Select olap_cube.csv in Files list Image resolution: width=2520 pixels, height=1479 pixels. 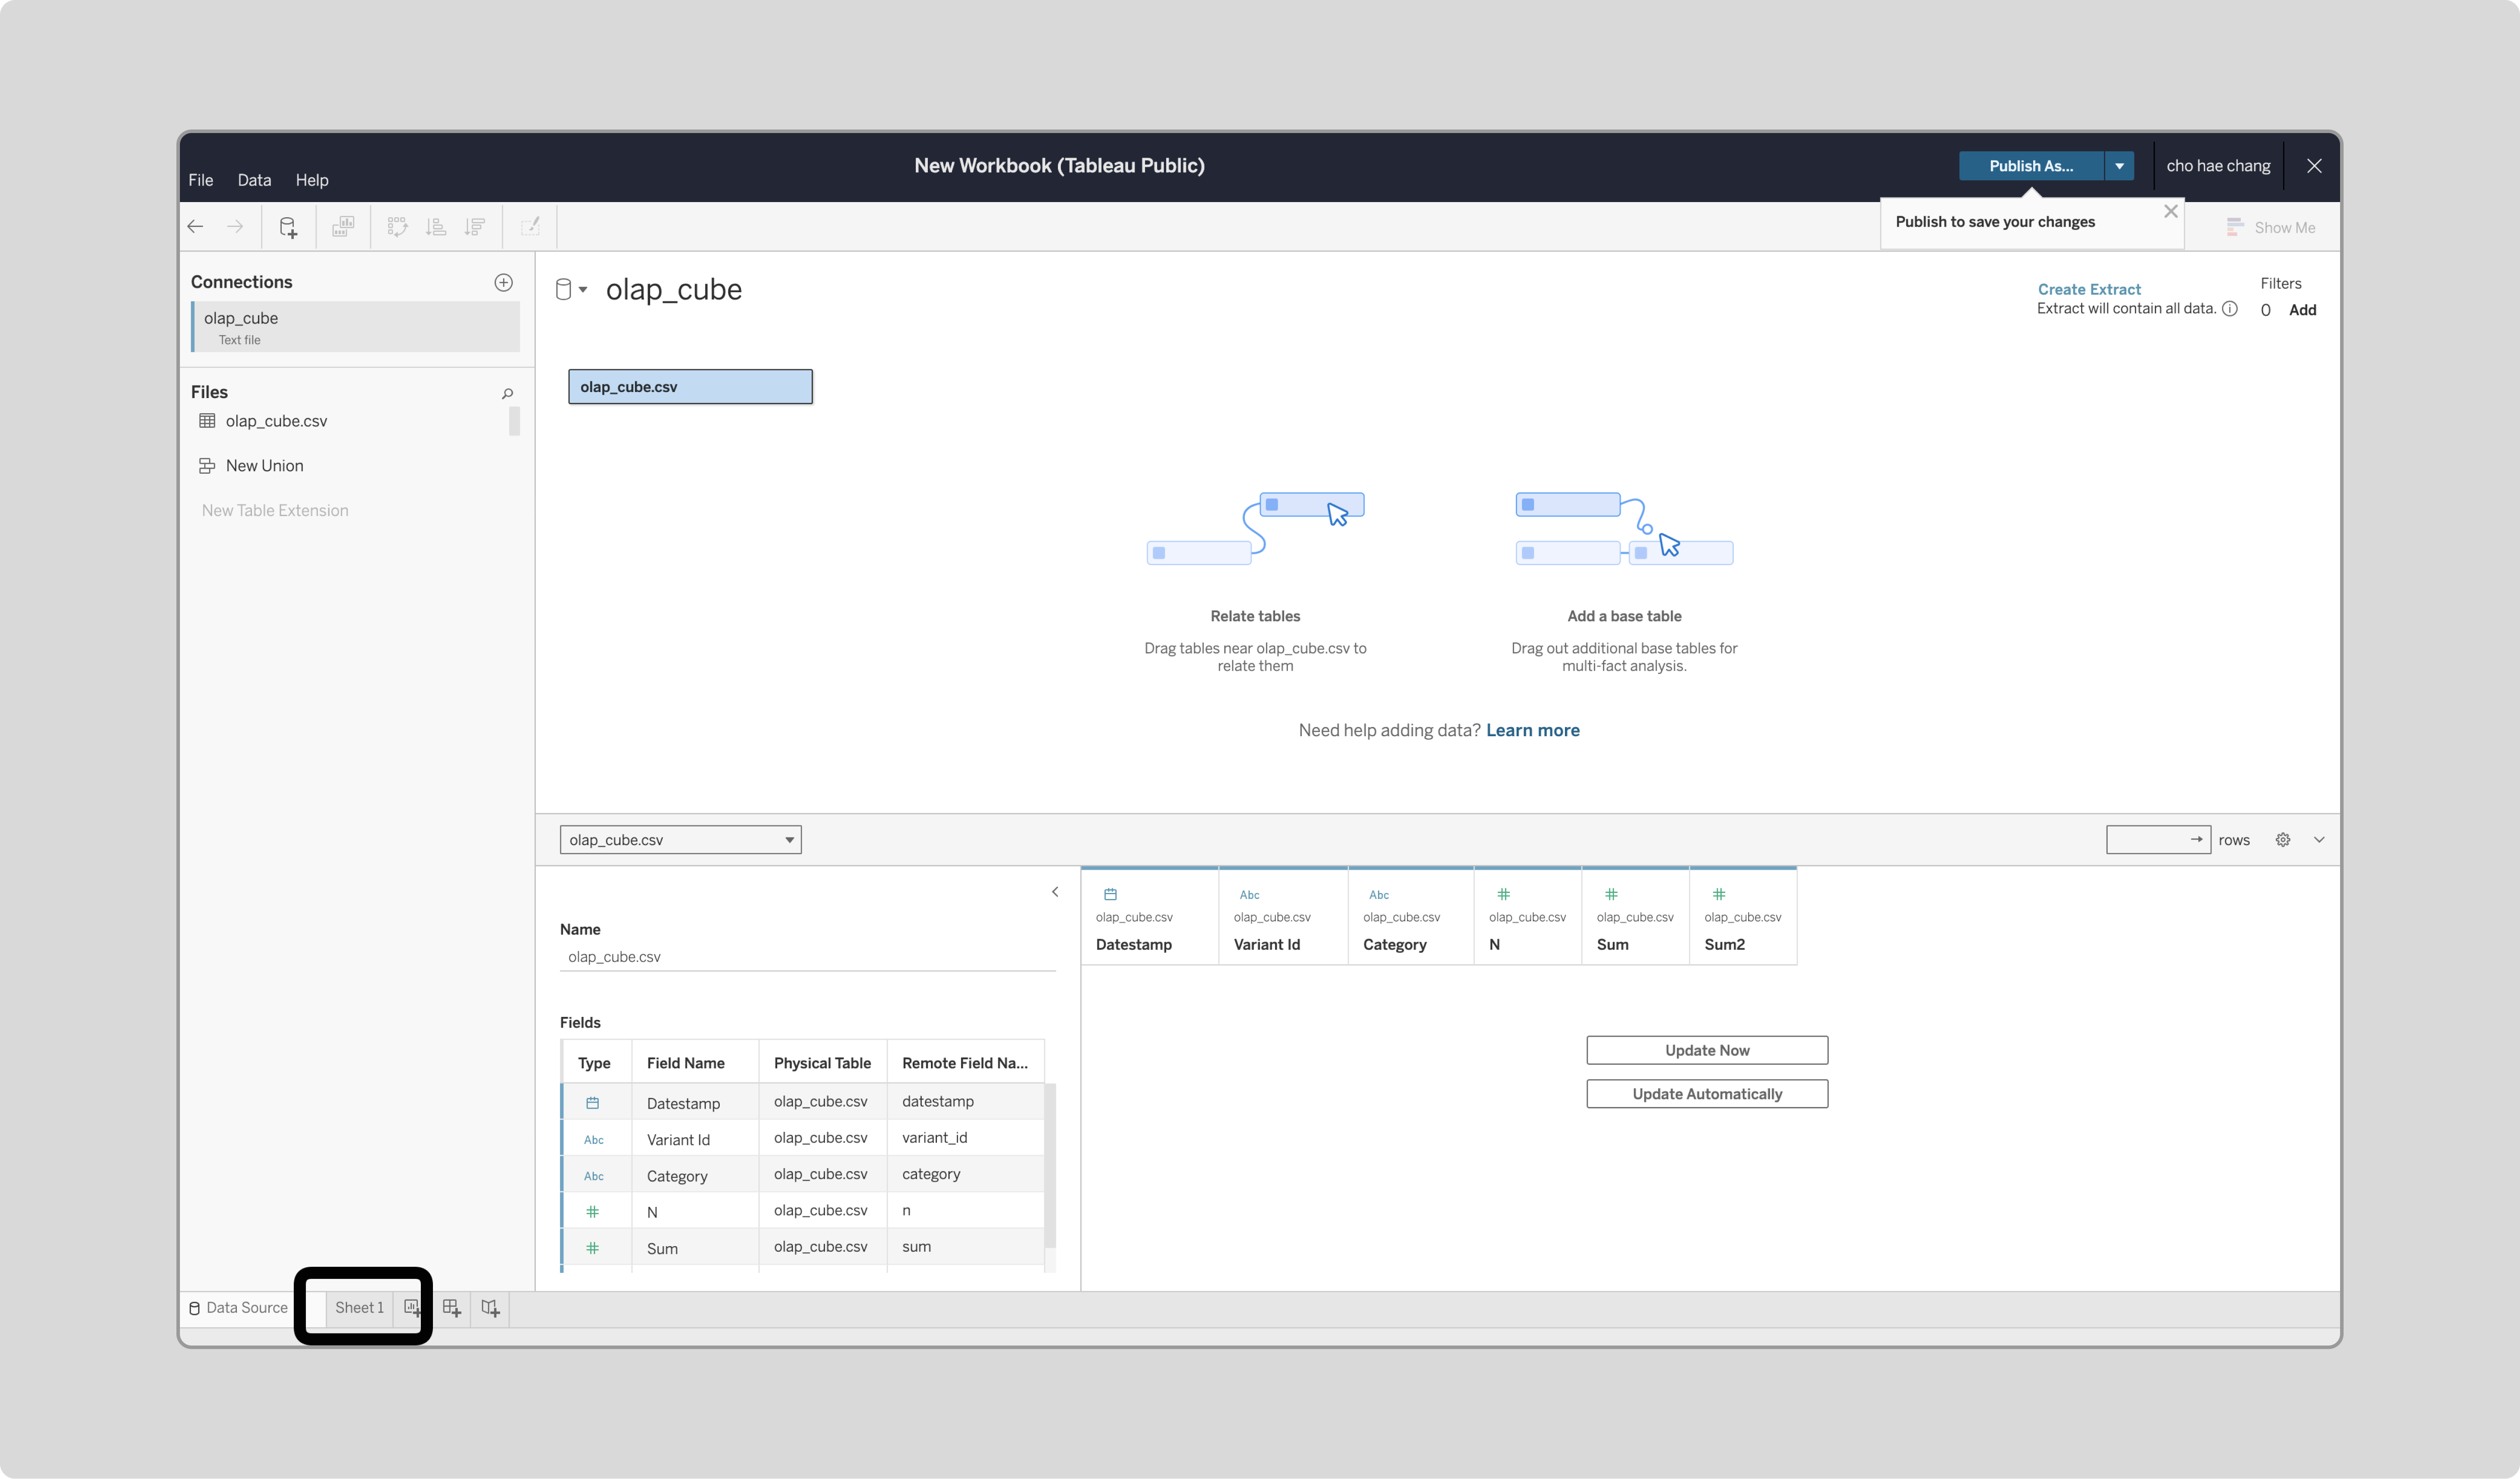click(276, 421)
